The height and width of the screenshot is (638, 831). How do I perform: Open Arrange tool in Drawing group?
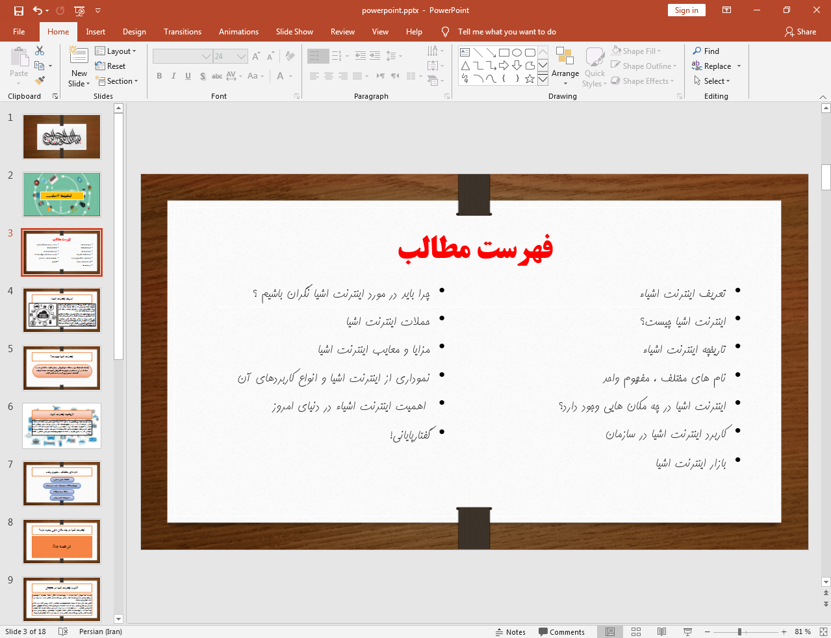click(565, 66)
